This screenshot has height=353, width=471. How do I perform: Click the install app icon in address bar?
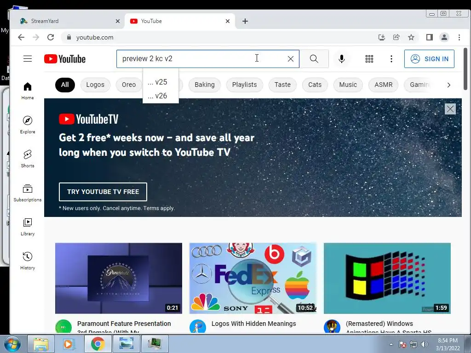pyautogui.click(x=381, y=37)
